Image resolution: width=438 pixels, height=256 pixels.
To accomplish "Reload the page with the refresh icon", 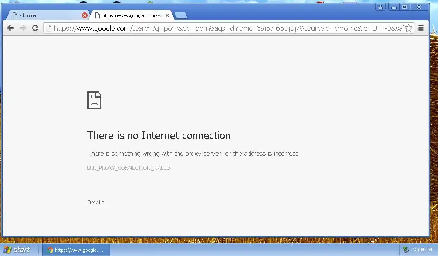I will click(35, 28).
